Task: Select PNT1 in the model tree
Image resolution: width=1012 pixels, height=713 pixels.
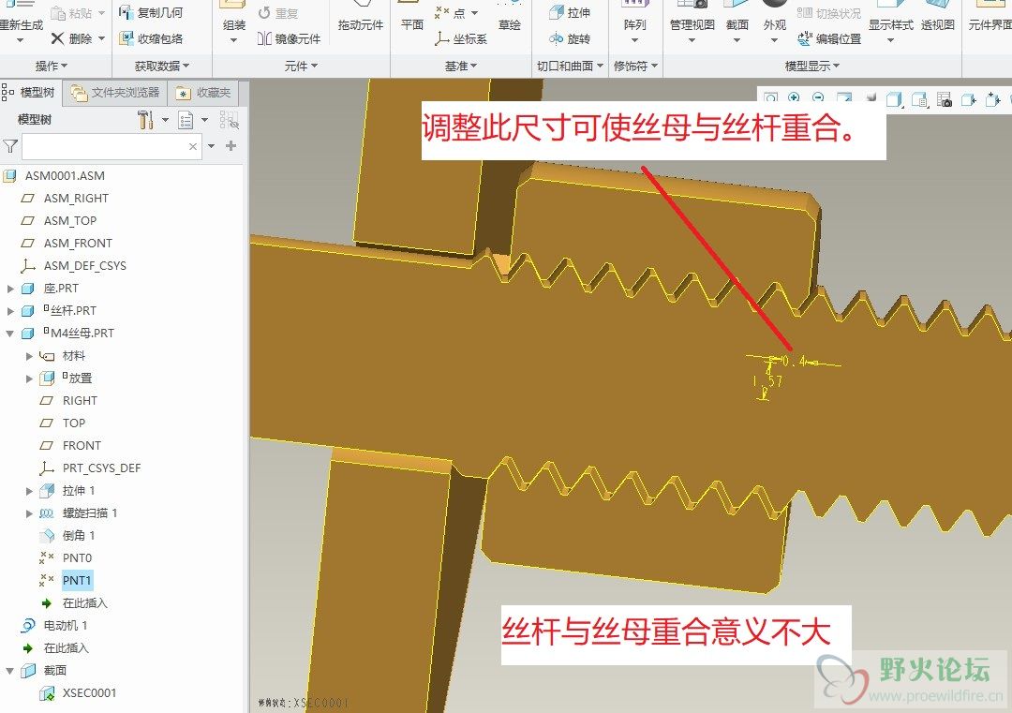Action: 77,580
